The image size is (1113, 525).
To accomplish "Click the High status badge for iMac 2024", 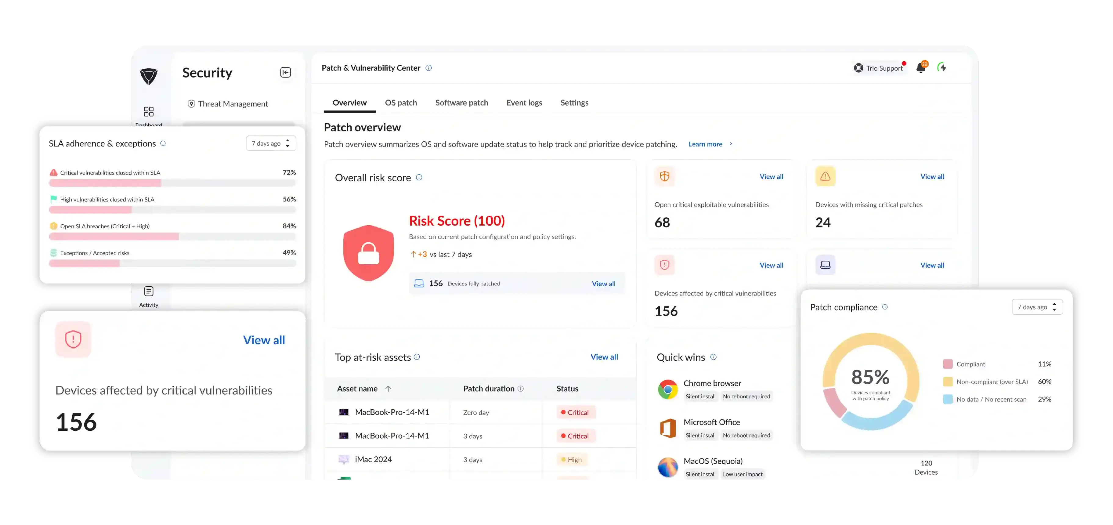I will (x=572, y=460).
